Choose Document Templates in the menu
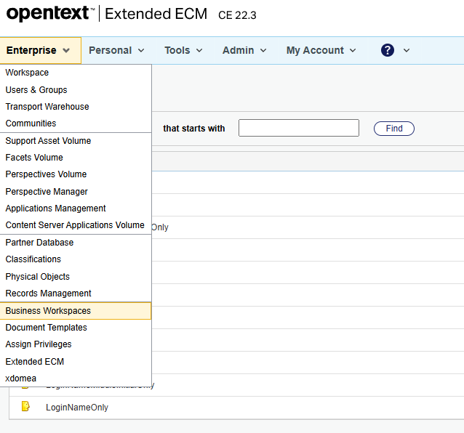This screenshot has width=464, height=433. tap(46, 328)
